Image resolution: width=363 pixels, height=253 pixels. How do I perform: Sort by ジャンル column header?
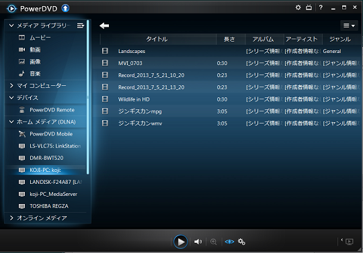341,40
